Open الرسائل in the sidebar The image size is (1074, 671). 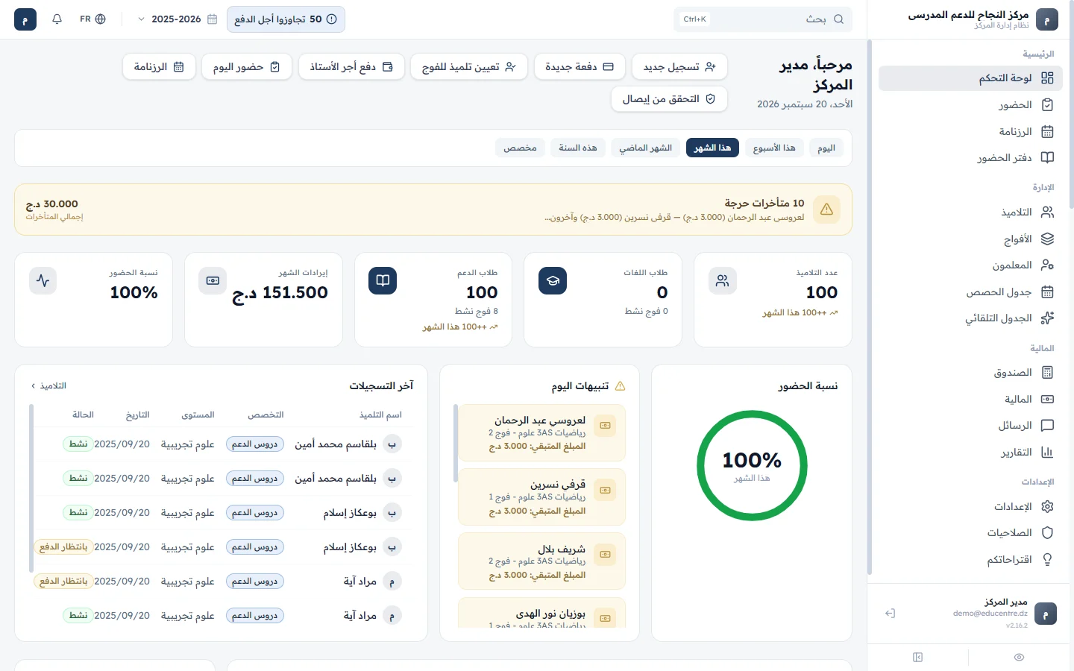[970, 426]
